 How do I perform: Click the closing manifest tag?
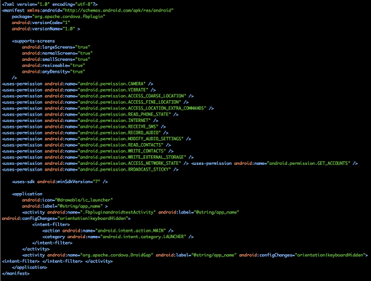pyautogui.click(x=16, y=274)
